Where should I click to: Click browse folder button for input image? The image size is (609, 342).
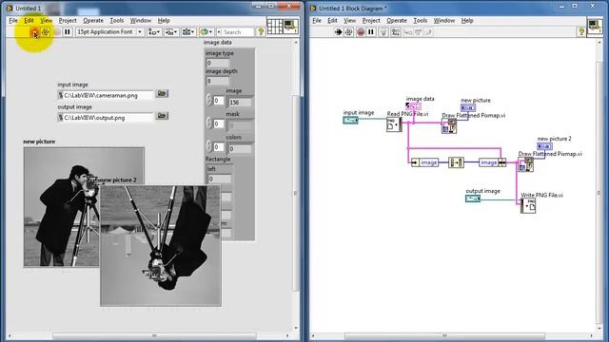162,93
